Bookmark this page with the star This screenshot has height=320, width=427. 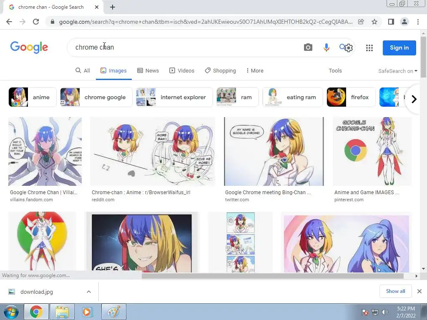pyautogui.click(x=375, y=22)
